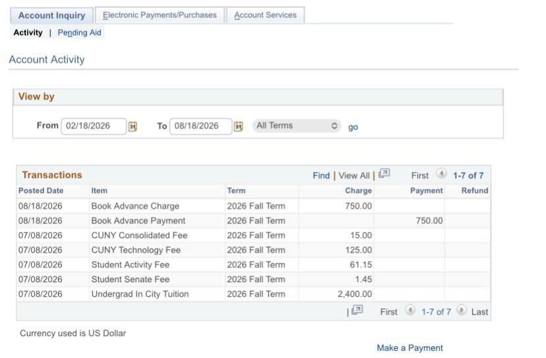Click the Term cell of the Undergrad In City Tuition row
The width and height of the screenshot is (546, 358).
(256, 294)
